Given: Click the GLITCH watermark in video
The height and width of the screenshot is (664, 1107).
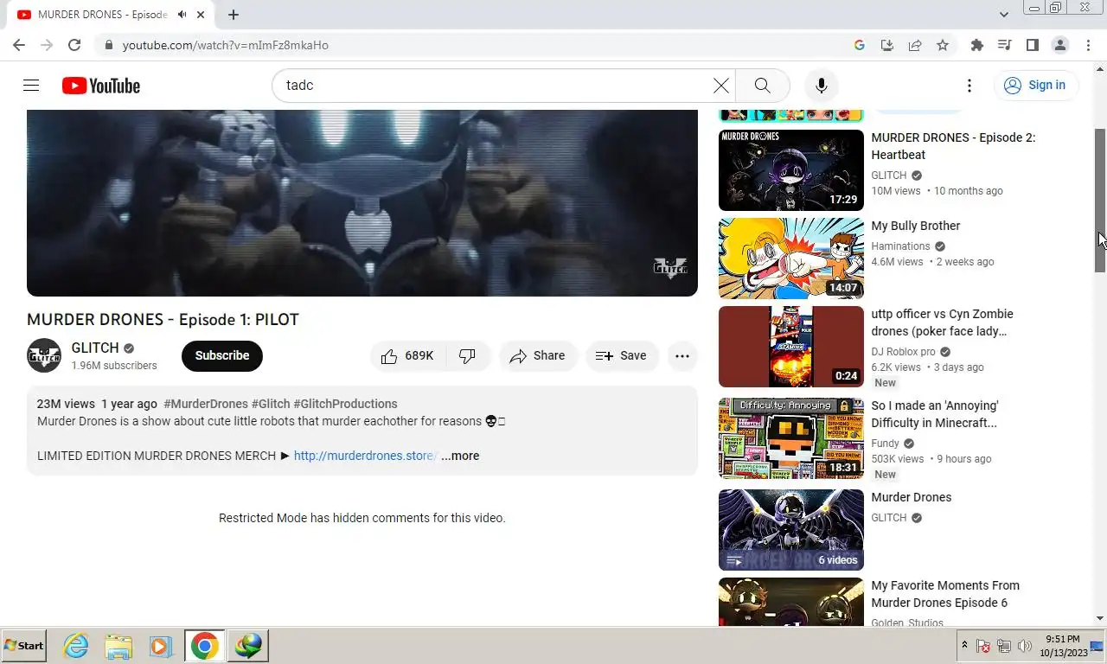Looking at the screenshot, I should (x=670, y=267).
